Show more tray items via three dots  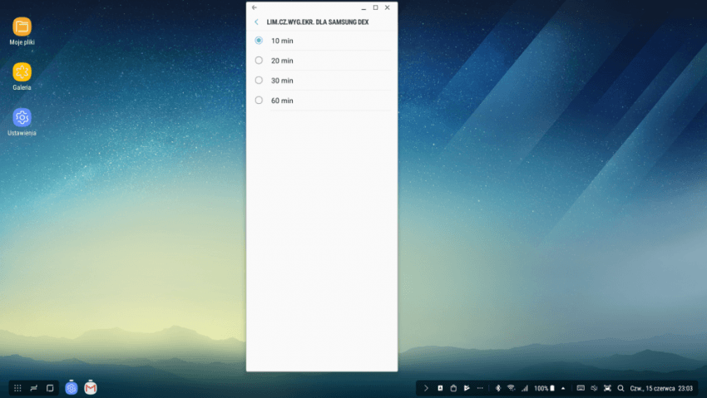[x=480, y=388]
